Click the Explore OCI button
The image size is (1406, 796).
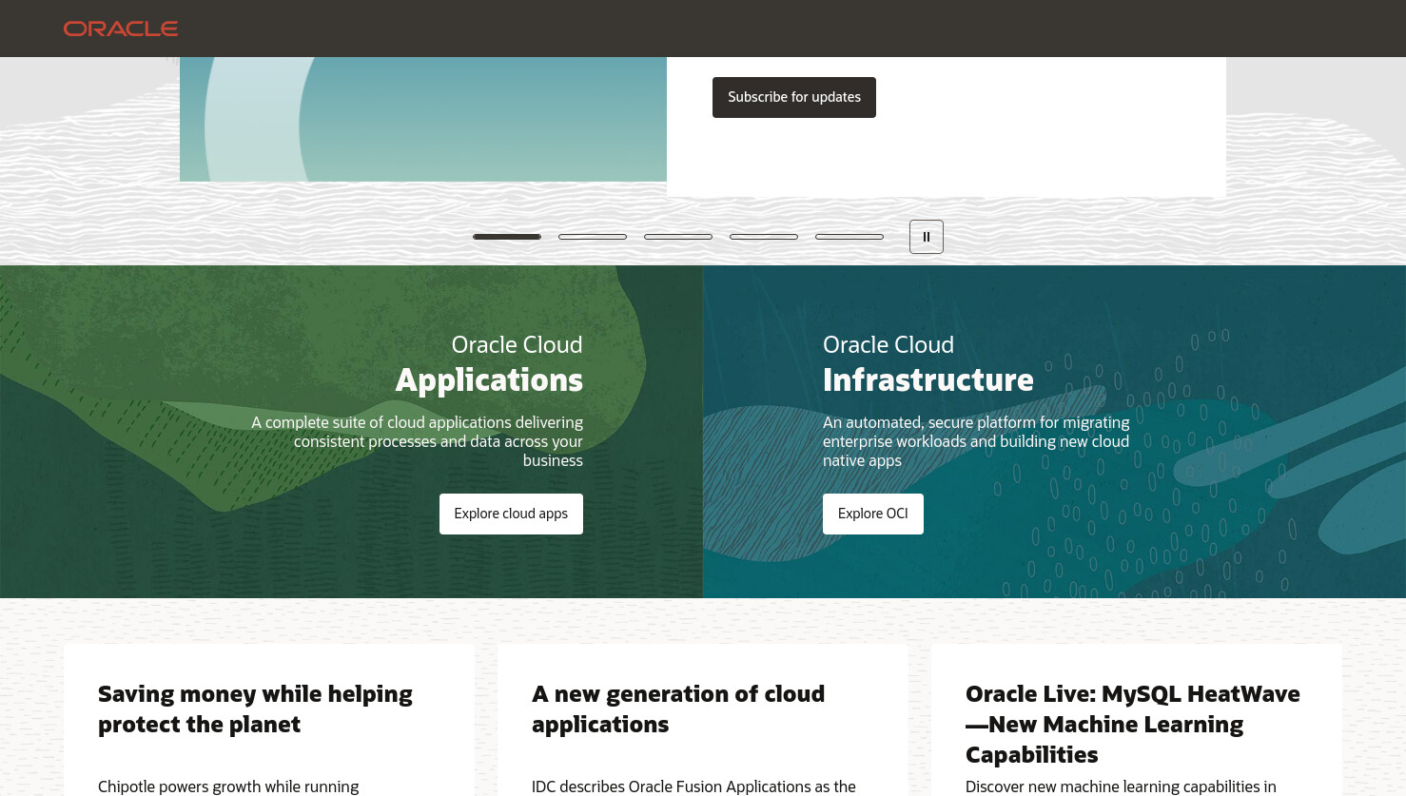click(873, 514)
